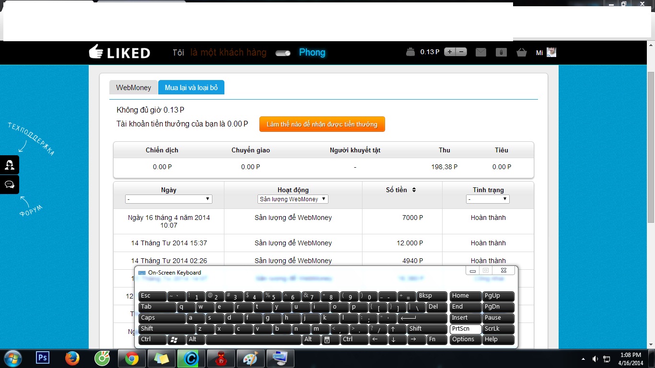Click the Bksp key on keyboard
The height and width of the screenshot is (368, 655).
click(432, 297)
